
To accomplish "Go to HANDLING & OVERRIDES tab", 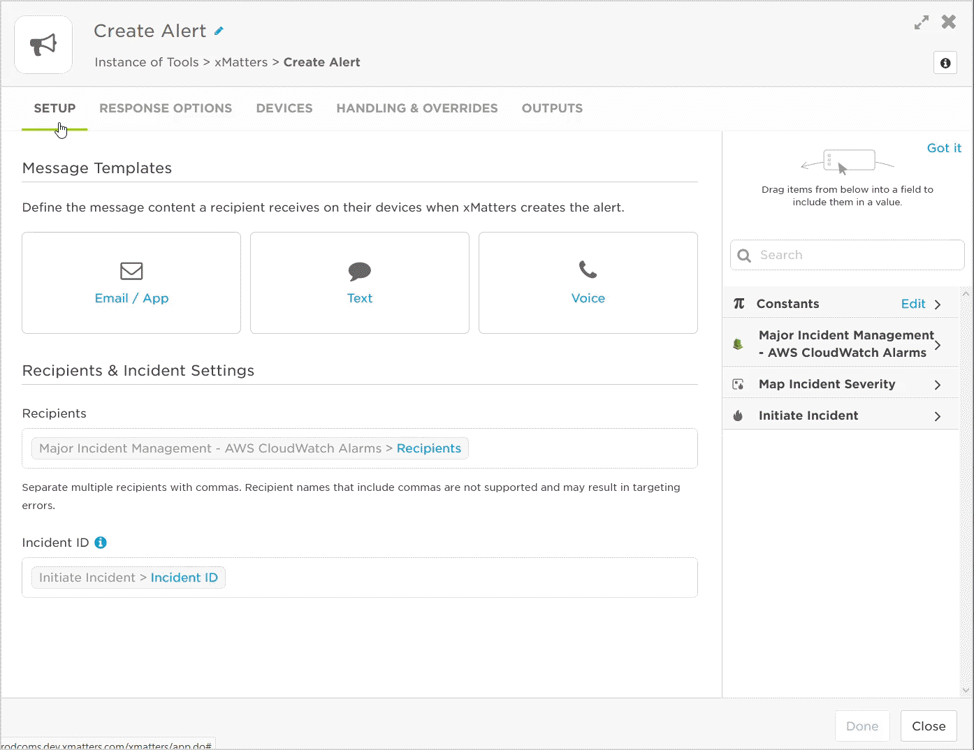I will (x=417, y=108).
